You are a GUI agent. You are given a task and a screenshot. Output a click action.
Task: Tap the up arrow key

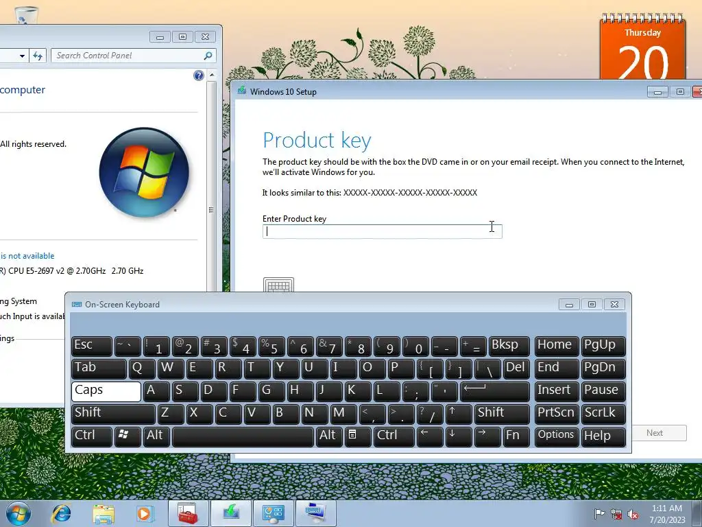coord(459,414)
